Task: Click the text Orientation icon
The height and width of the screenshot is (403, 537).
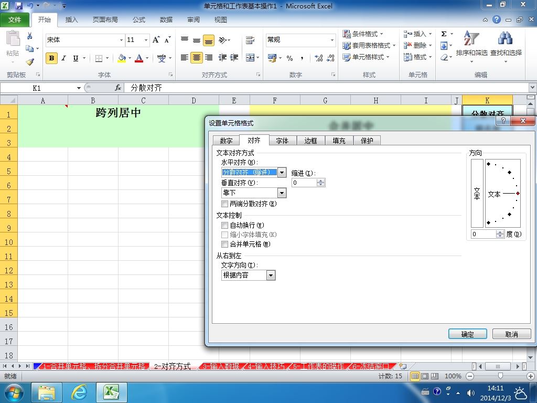Action: tap(223, 40)
